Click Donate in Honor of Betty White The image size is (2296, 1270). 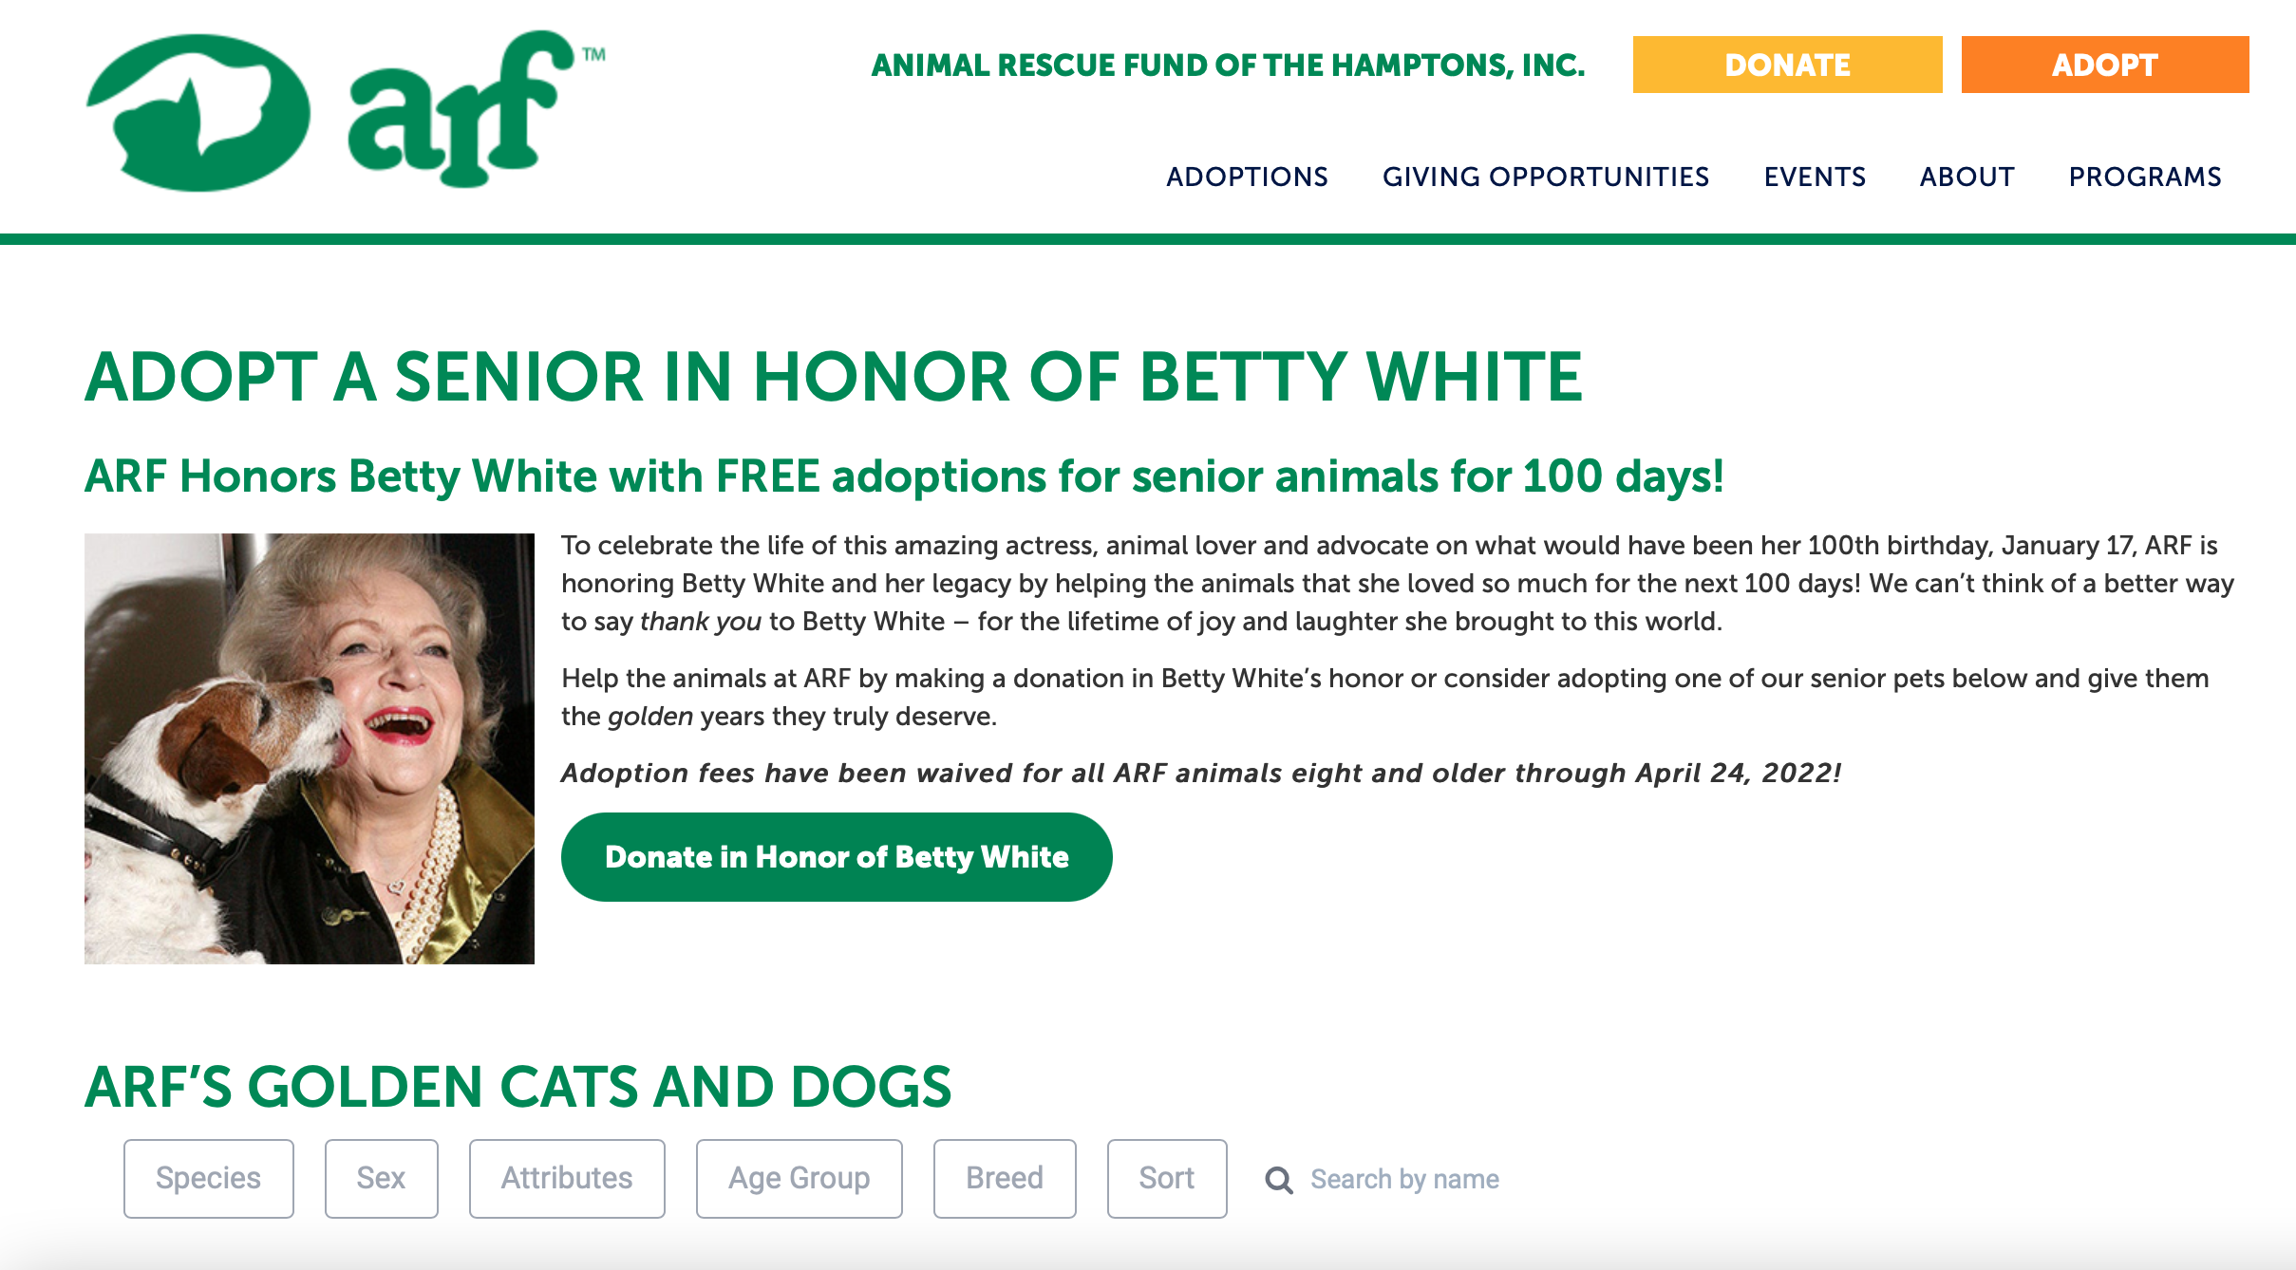point(837,857)
